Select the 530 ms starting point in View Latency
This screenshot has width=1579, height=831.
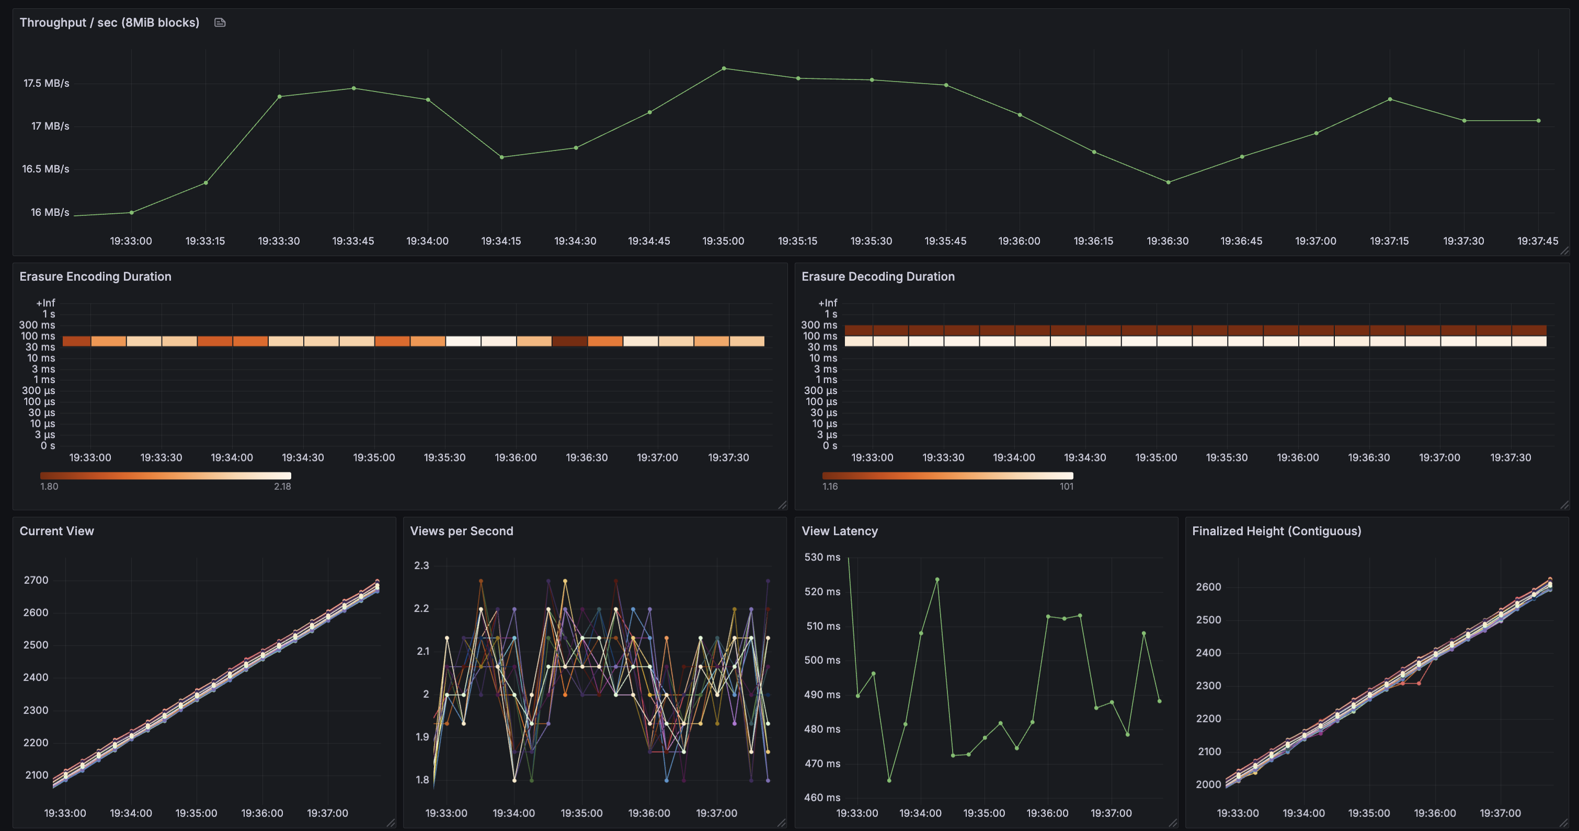pyautogui.click(x=849, y=558)
